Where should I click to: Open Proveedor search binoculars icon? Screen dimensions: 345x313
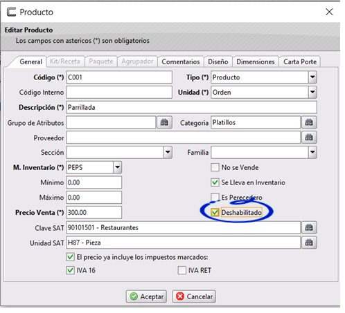309,137
